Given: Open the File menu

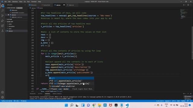Looking at the screenshot, I should click(x=5, y=1).
